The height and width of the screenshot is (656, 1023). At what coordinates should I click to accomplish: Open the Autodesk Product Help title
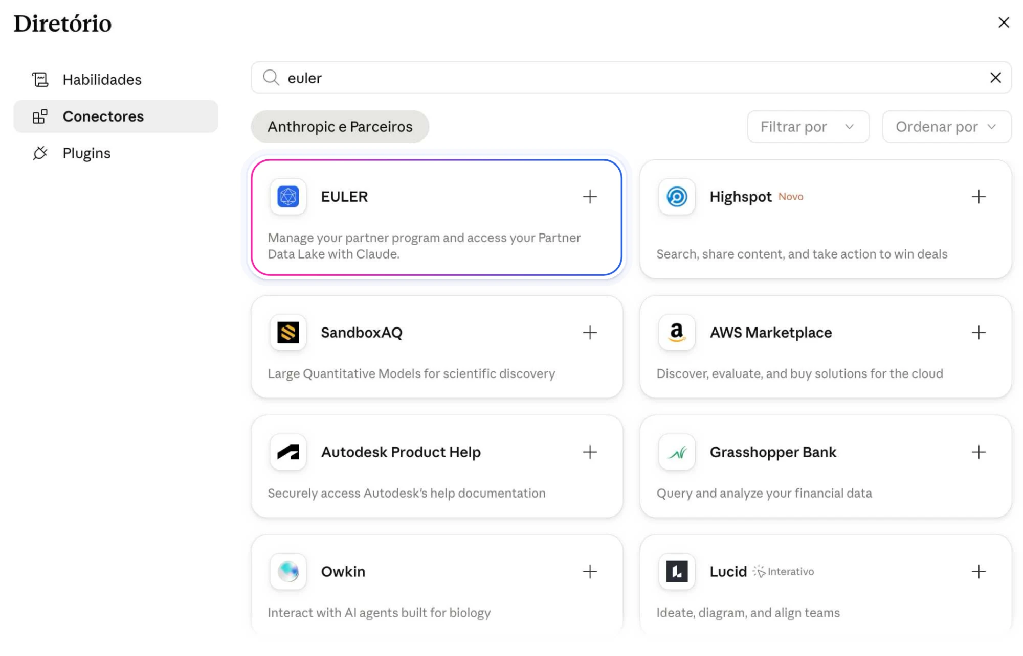point(401,452)
